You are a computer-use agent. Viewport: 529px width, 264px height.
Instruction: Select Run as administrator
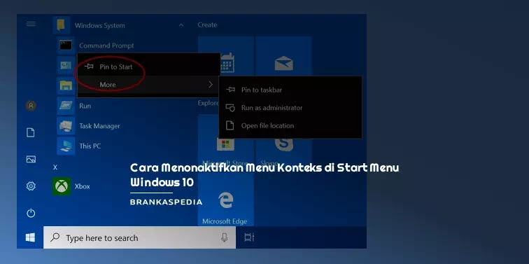tap(290, 108)
